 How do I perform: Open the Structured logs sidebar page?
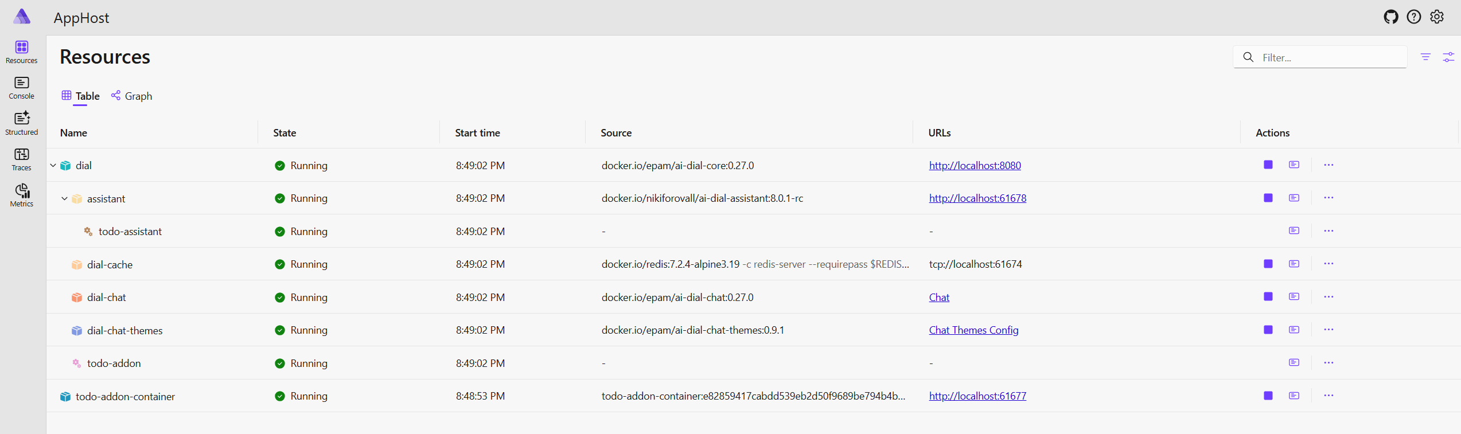[22, 124]
